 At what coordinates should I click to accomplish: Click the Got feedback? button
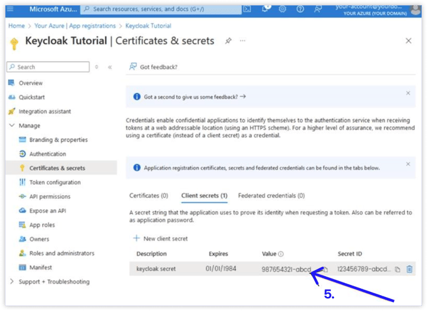tap(153, 67)
